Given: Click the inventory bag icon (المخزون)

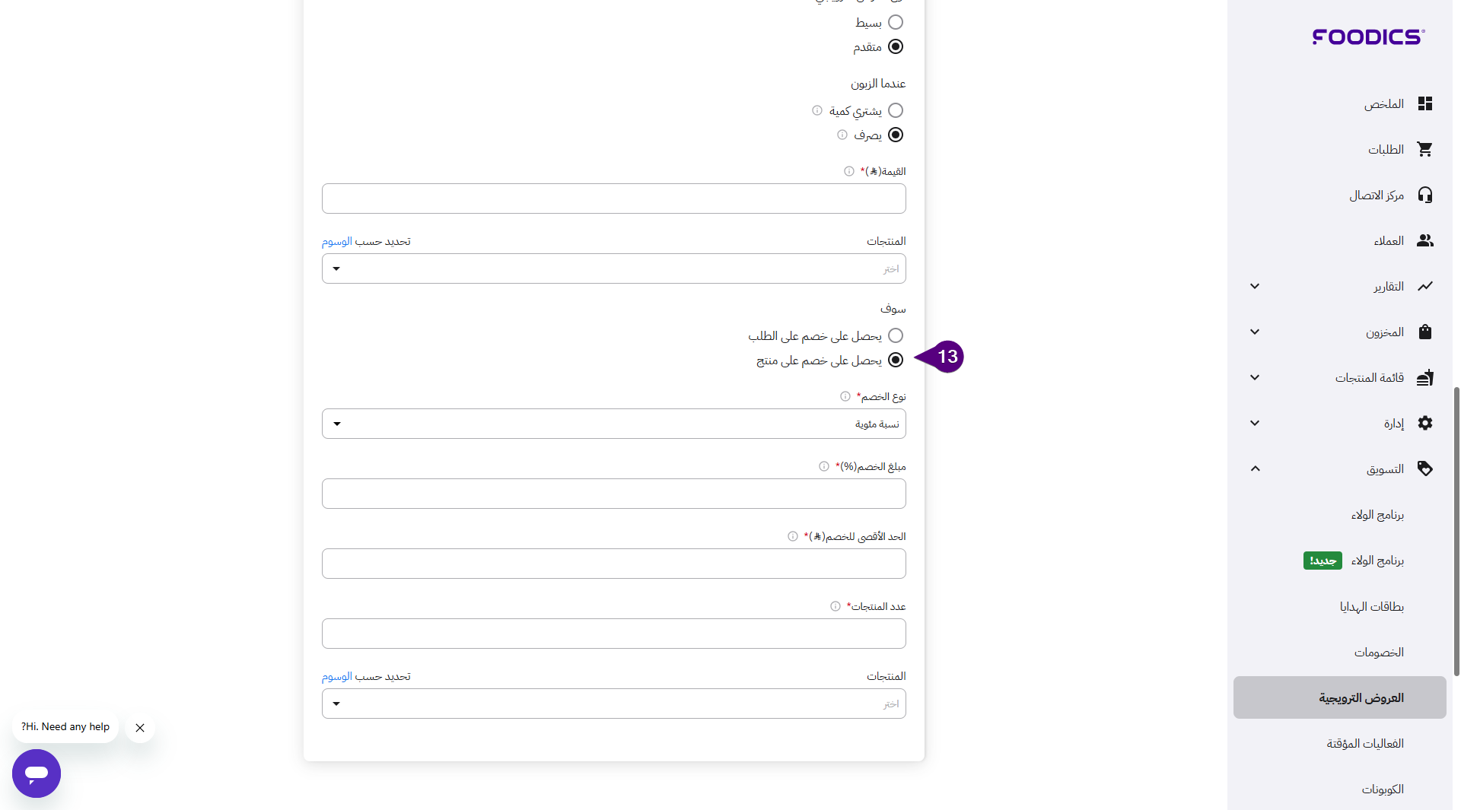Looking at the screenshot, I should click(1424, 332).
